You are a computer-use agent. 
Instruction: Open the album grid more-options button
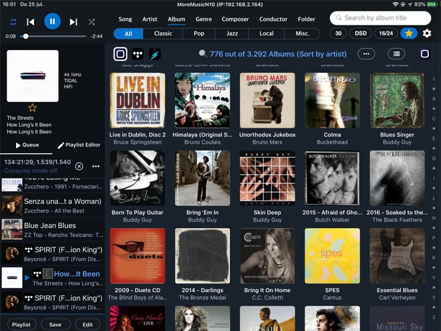(366, 53)
